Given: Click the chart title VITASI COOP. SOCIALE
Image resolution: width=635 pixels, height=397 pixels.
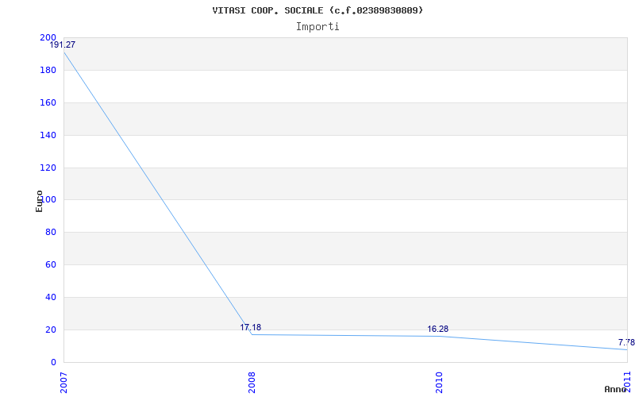Looking at the screenshot, I should pos(317,10).
